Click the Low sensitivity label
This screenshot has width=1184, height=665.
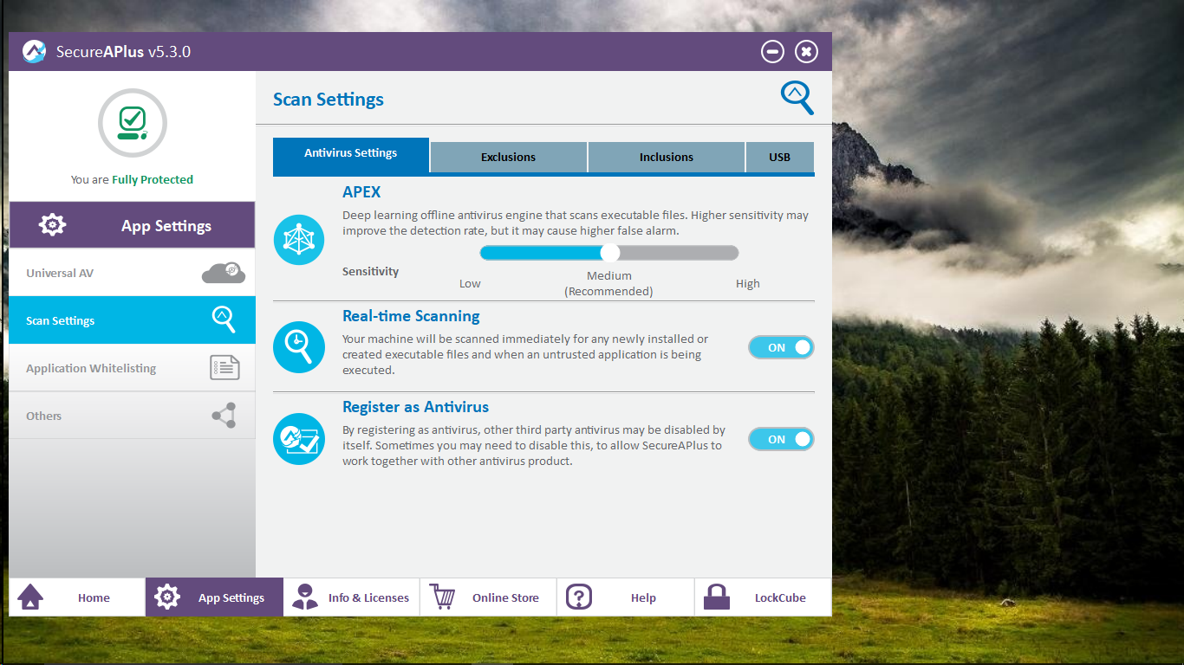pyautogui.click(x=470, y=283)
